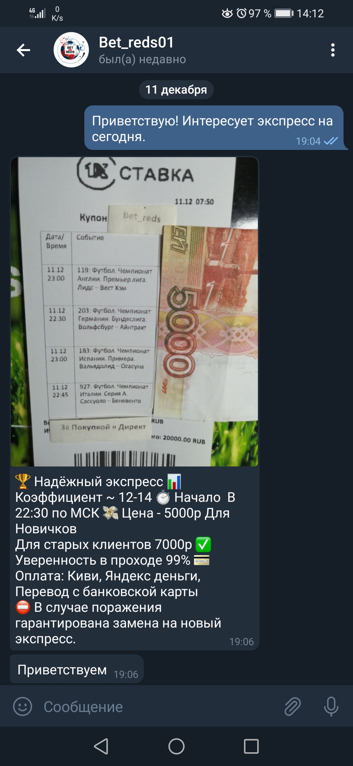The width and height of the screenshot is (353, 766).
Task: Tap the battery indicator in status bar
Action: coord(284,13)
